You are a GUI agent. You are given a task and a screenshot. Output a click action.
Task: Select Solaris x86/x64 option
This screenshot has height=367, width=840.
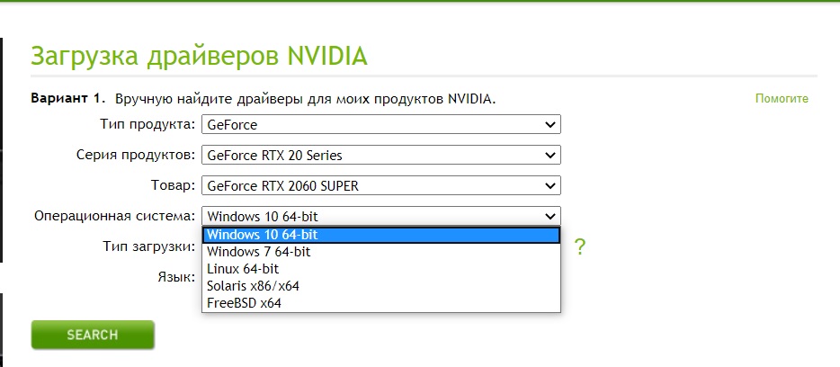380,286
